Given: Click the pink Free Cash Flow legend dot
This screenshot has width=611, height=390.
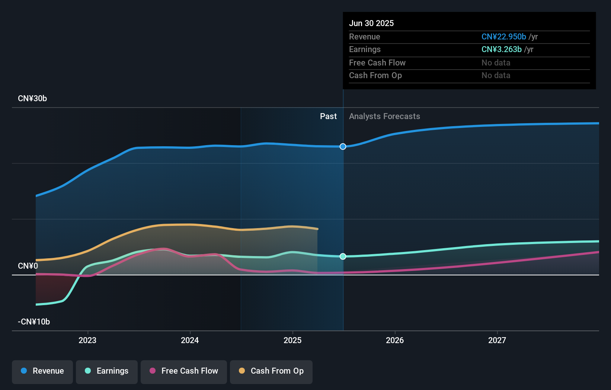Looking at the screenshot, I should 153,371.
